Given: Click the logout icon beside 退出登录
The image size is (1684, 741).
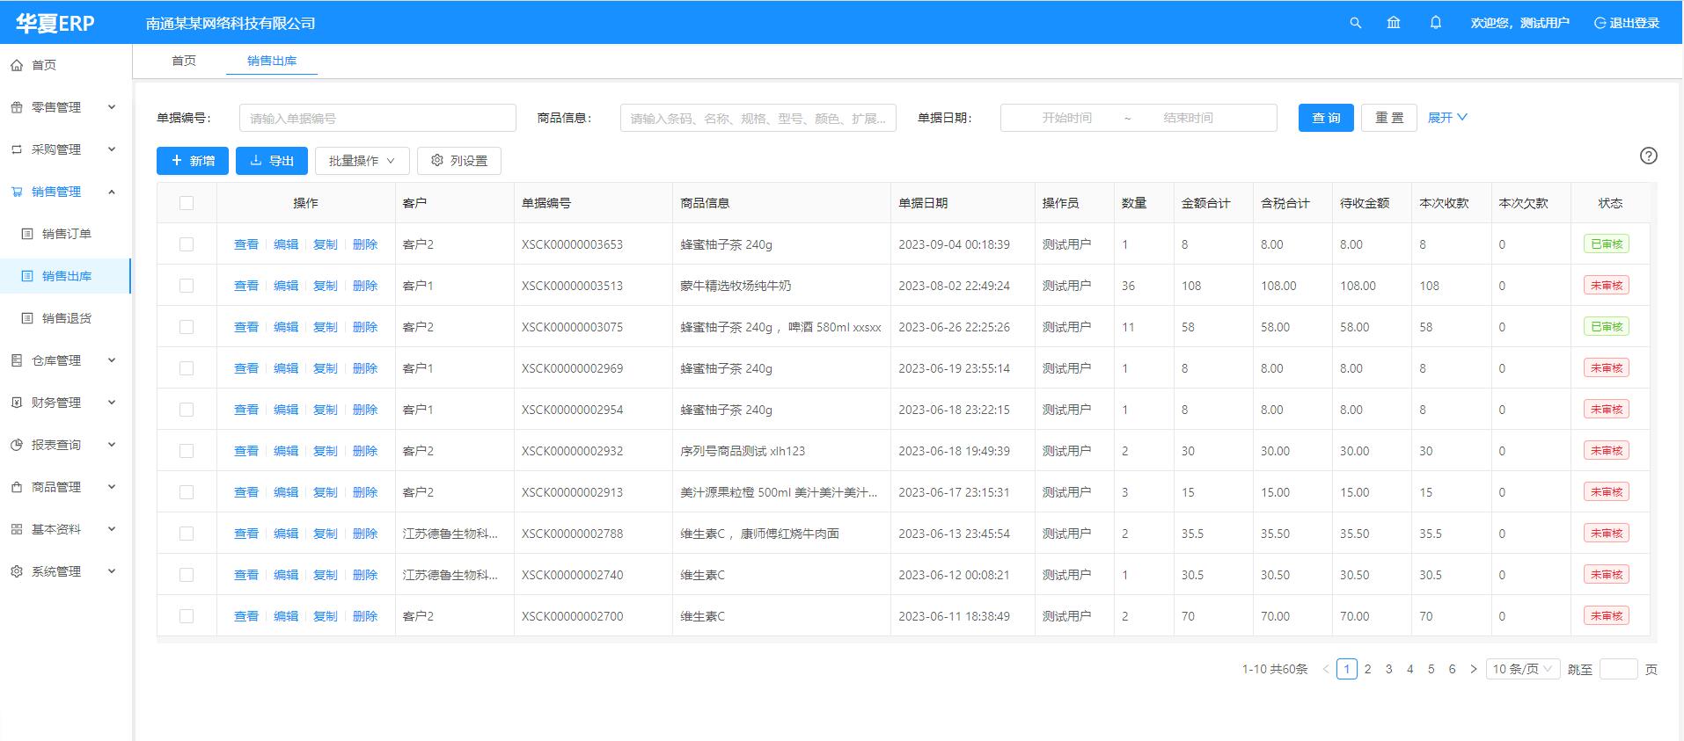Looking at the screenshot, I should 1600,23.
